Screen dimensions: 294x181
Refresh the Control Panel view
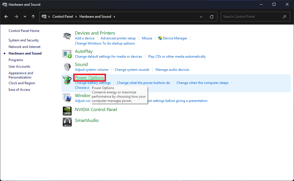[212, 17]
